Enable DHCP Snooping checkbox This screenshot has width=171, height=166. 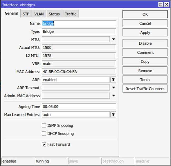[44, 133]
